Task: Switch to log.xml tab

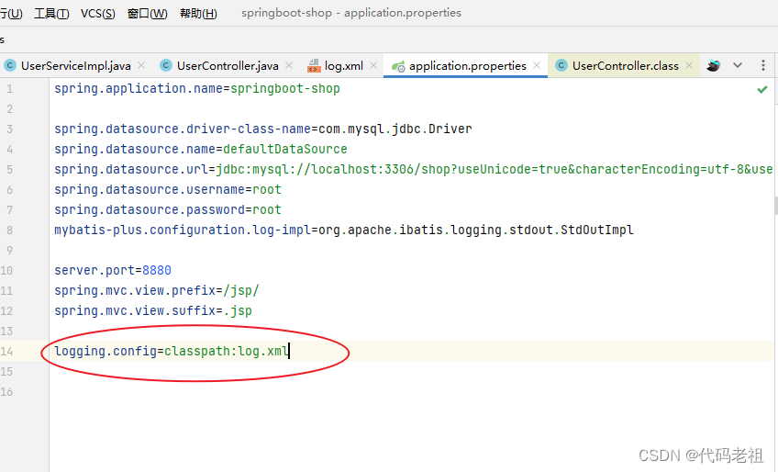Action: pyautogui.click(x=344, y=65)
